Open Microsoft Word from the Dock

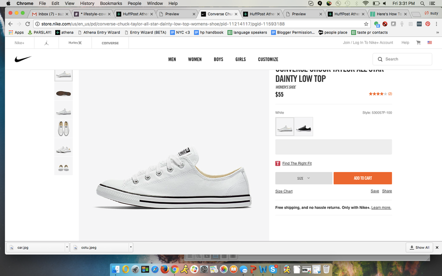(x=263, y=270)
